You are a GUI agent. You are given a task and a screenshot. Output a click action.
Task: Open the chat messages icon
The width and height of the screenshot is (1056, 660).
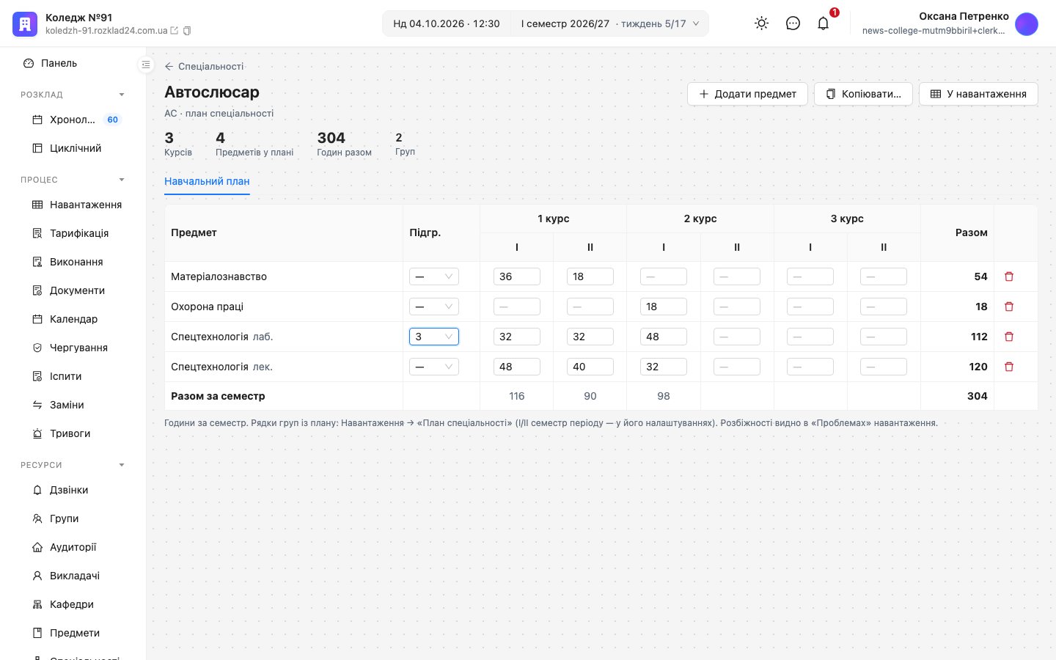point(793,23)
